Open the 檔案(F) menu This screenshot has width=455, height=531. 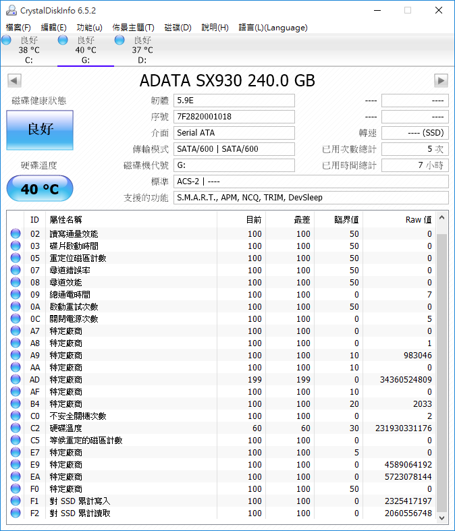click(x=18, y=28)
